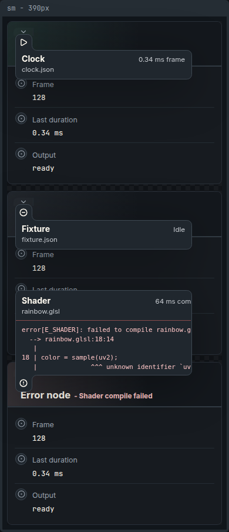This screenshot has width=229, height=532.
Task: Click Frame value 128 in Fixture card
Action: (x=39, y=268)
